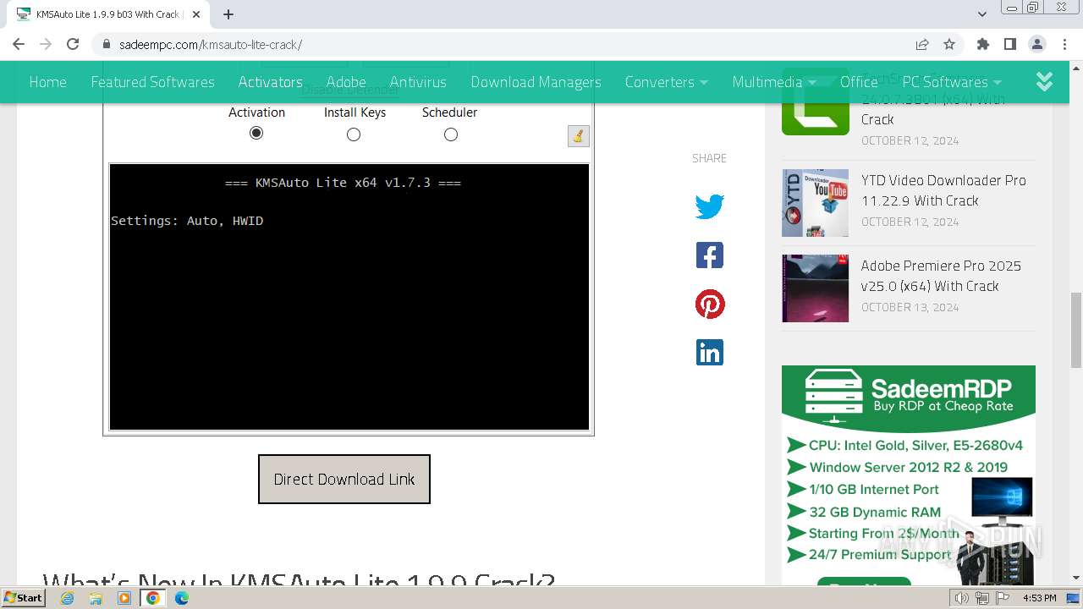Toggle Chrome side panel

tap(1010, 44)
